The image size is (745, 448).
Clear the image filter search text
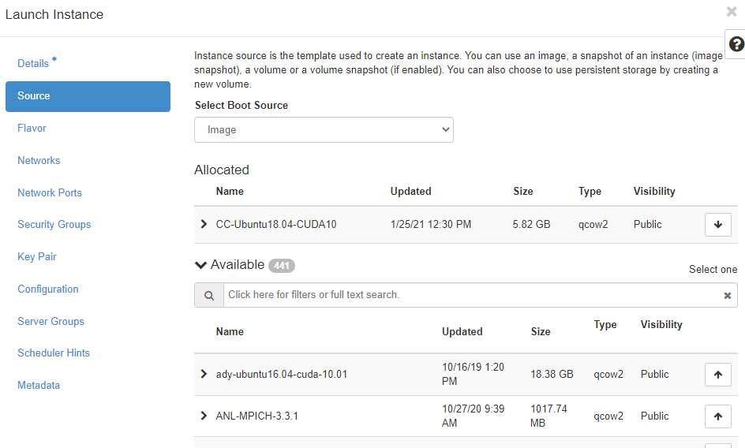click(727, 296)
